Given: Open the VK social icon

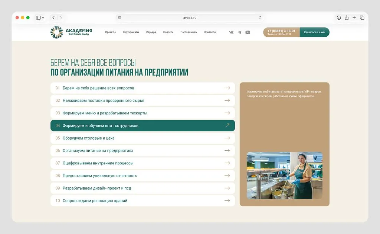Looking at the screenshot, I should tap(231, 32).
